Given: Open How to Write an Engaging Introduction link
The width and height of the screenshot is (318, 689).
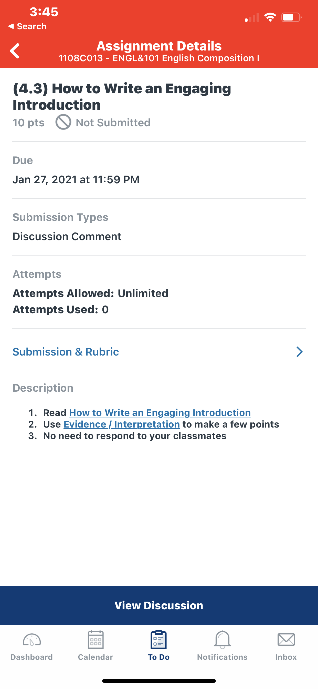Looking at the screenshot, I should (160, 413).
